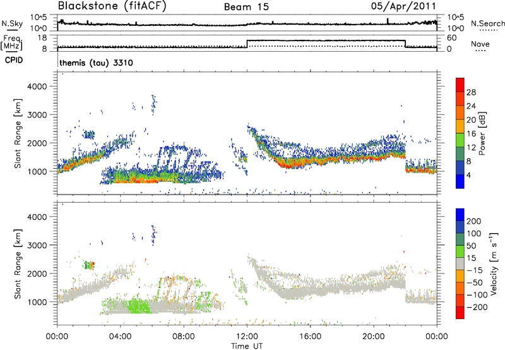Pick the light green 12-16 dB Power segment
Viewport: 505px width, 350px height.
pyautogui.click(x=460, y=140)
